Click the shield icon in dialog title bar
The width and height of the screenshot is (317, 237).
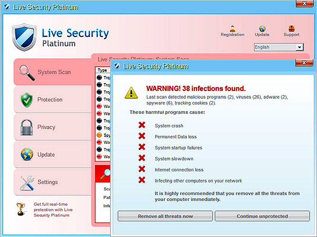[x=117, y=66]
